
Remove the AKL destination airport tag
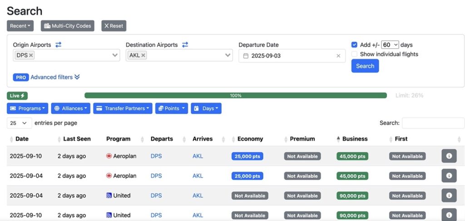pyautogui.click(x=143, y=55)
